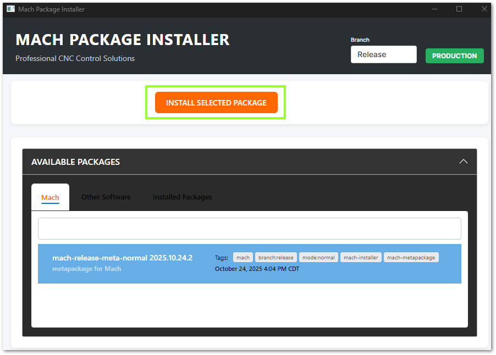Viewport: 496px width, 355px height.
Task: Close the Mach Package Installer window
Action: tap(484, 9)
